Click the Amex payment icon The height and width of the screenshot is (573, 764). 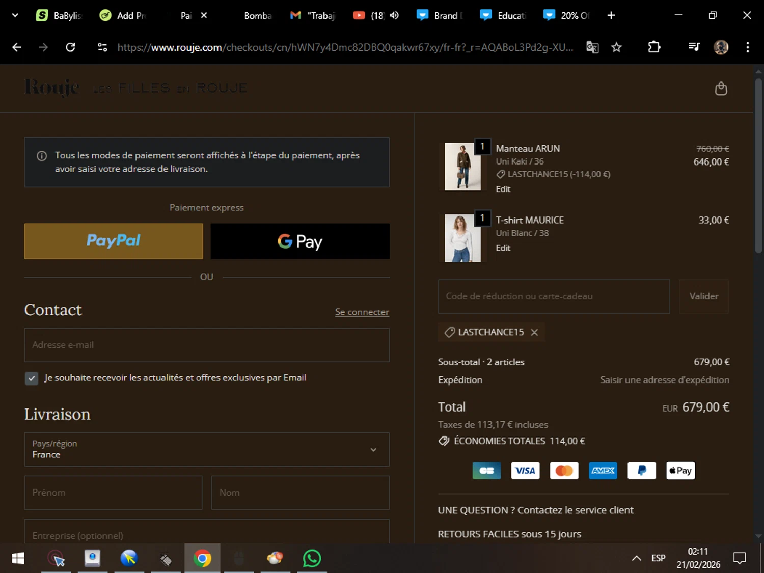603,471
